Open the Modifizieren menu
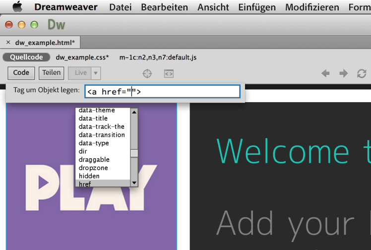 click(312, 7)
